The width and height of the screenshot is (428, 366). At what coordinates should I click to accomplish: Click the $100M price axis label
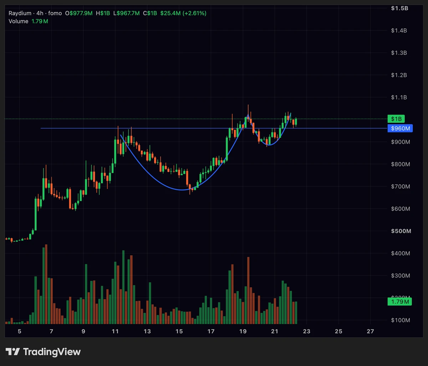point(400,320)
